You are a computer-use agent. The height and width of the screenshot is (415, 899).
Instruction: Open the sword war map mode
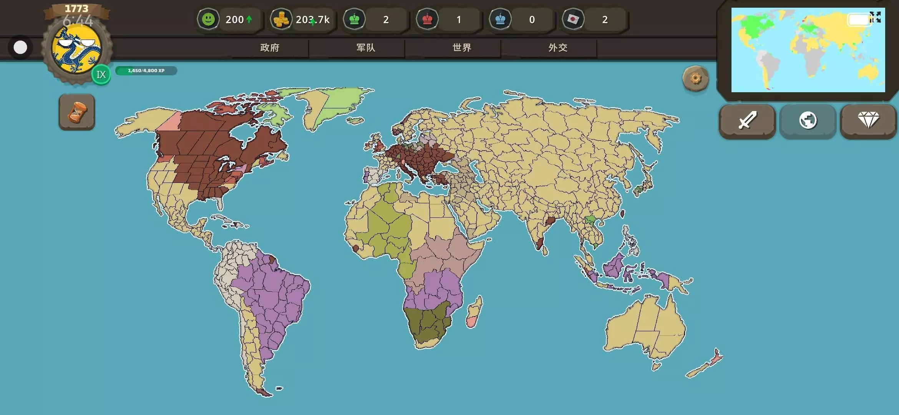pyautogui.click(x=747, y=121)
